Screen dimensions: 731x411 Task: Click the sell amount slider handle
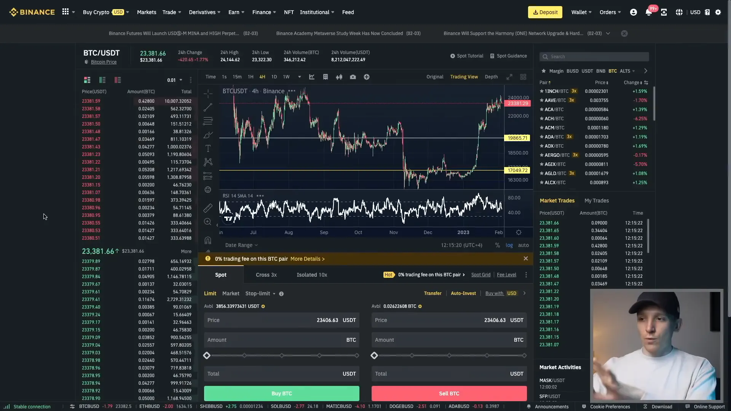pyautogui.click(x=374, y=355)
